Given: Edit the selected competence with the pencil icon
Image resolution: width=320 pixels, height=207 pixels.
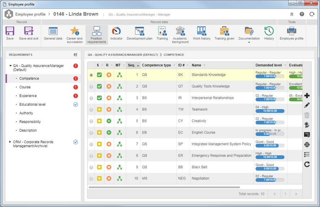Looking at the screenshot, I should [x=307, y=105].
